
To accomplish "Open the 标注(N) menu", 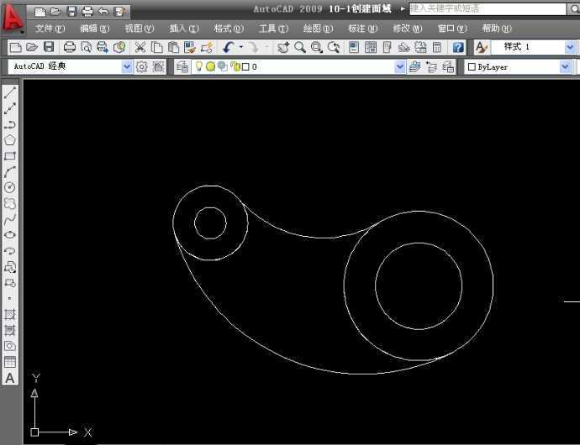I will coord(363,29).
